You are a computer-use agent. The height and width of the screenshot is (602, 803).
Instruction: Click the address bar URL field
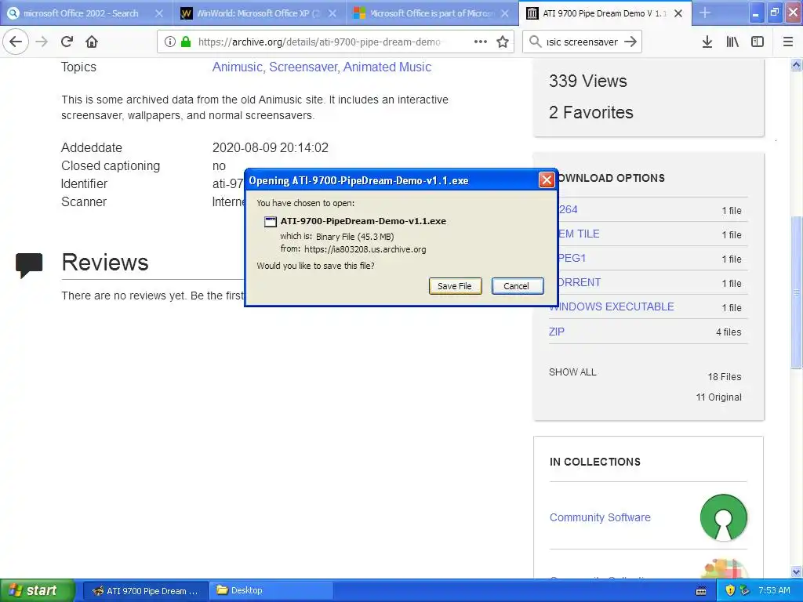pos(319,42)
